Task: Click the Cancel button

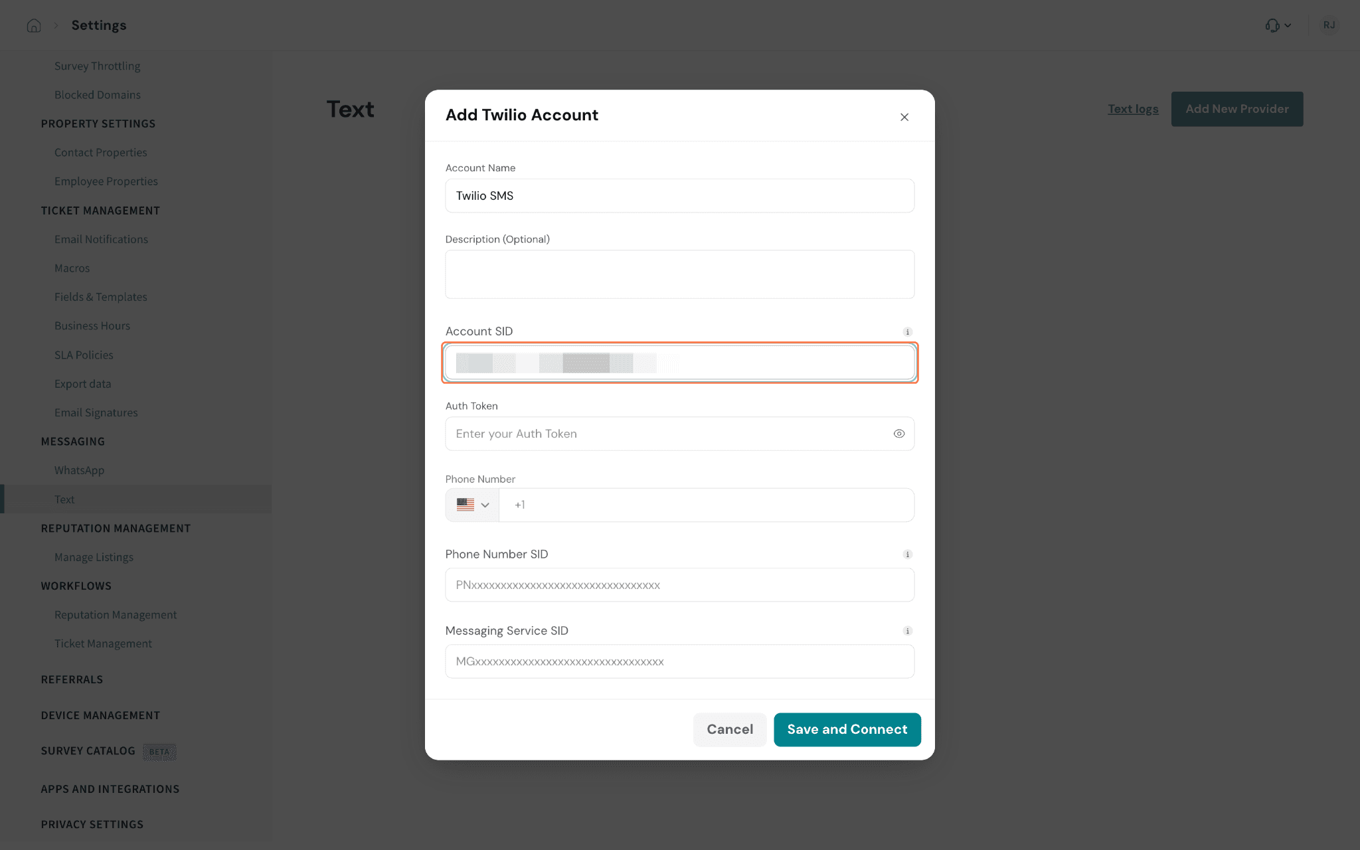Action: [x=730, y=729]
